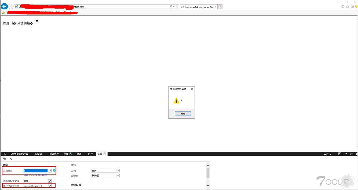The height and width of the screenshot is (190, 358).
Task: Click the reset emulation settings undo icon
Action: (11, 159)
